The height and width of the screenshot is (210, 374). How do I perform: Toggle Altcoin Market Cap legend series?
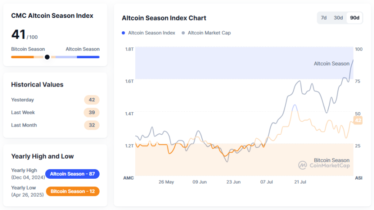[x=209, y=33]
